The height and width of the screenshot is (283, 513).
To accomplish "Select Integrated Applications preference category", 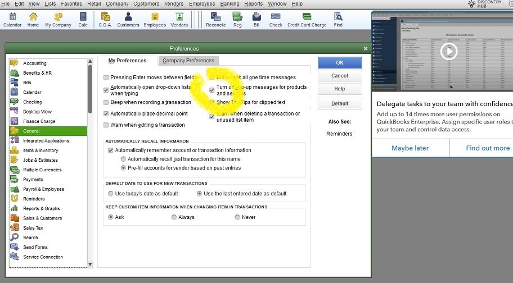I will point(48,141).
